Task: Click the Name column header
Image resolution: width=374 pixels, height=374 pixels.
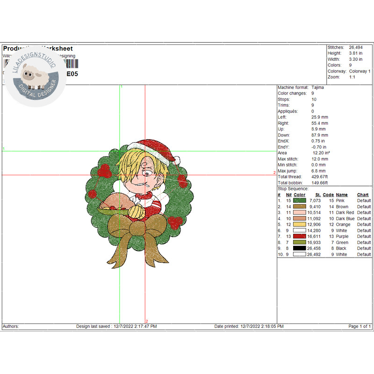Action: (342, 194)
